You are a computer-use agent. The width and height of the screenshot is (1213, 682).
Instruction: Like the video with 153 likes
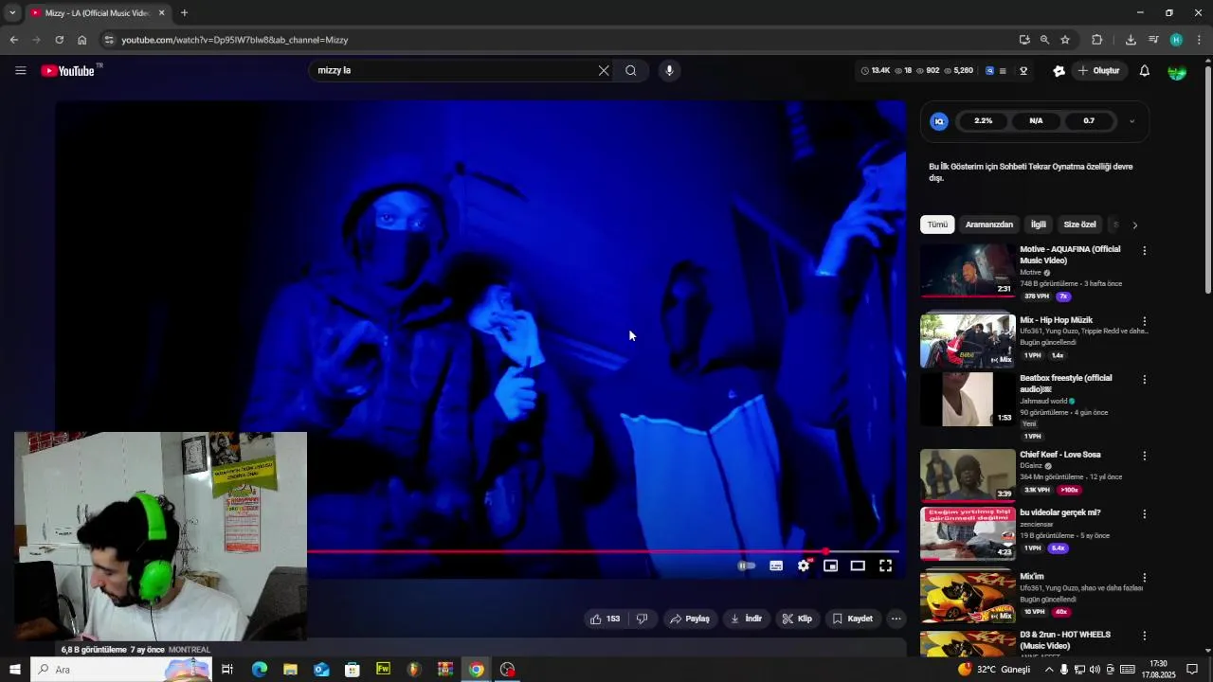[x=605, y=619]
